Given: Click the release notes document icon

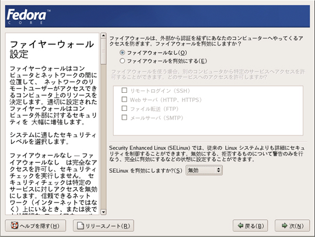Looking at the screenshot, I should [x=80, y=226].
